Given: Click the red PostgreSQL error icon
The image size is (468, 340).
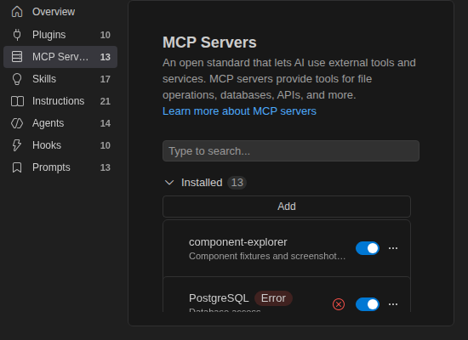Looking at the screenshot, I should click(x=339, y=304).
